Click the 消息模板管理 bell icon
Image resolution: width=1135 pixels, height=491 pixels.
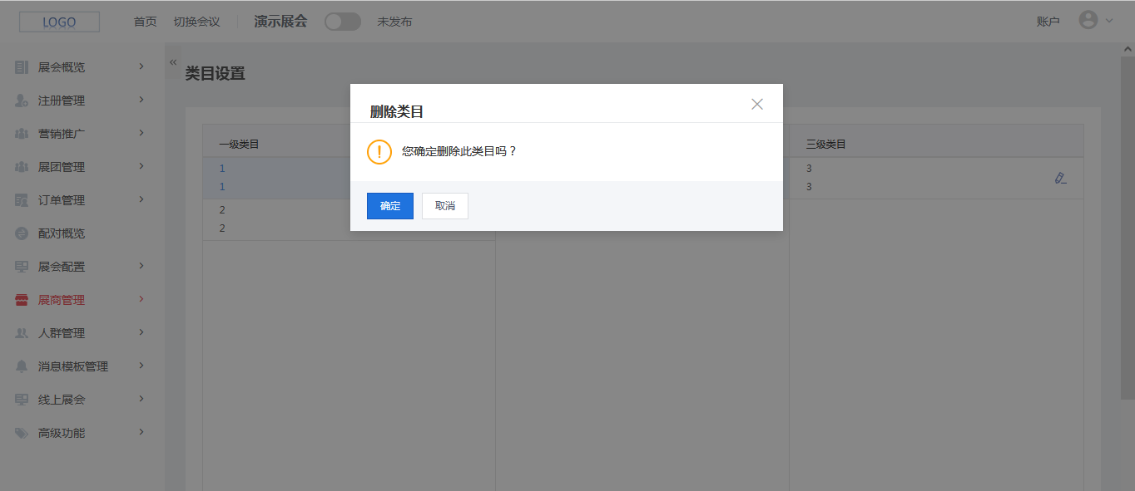point(22,366)
